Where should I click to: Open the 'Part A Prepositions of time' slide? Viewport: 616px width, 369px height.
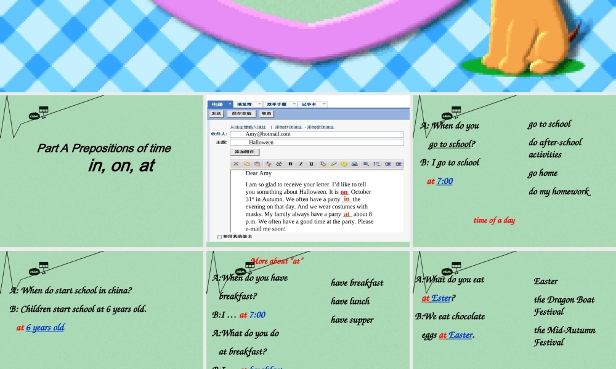[102, 171]
